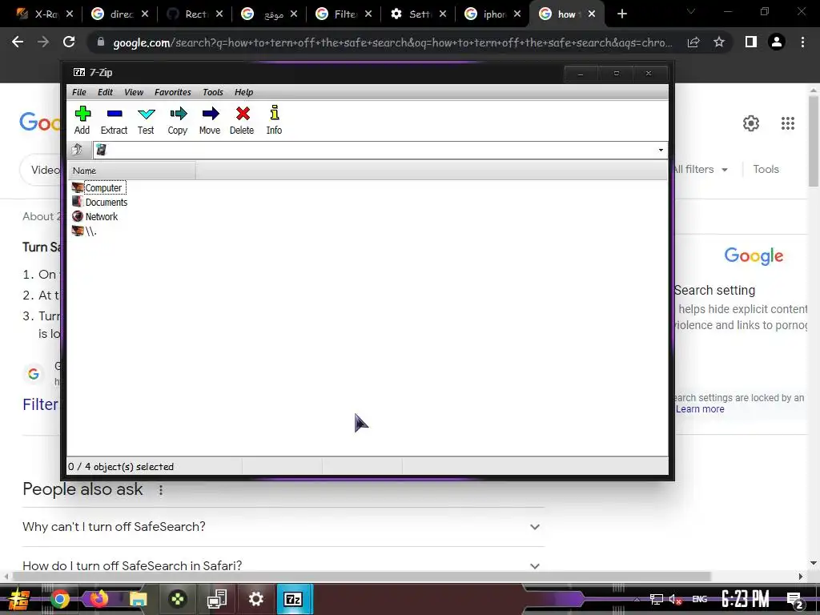820x615 pixels.
Task: Bookmark this page with the star icon
Action: pos(719,42)
